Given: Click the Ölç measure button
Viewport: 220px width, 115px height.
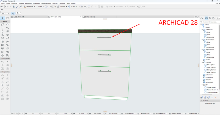Looking at the screenshot, I should pos(54,7).
